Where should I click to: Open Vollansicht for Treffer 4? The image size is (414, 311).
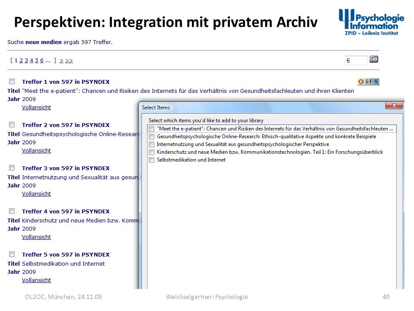point(36,237)
